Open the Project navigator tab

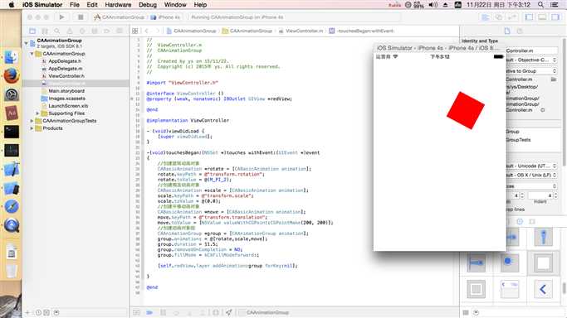32,31
